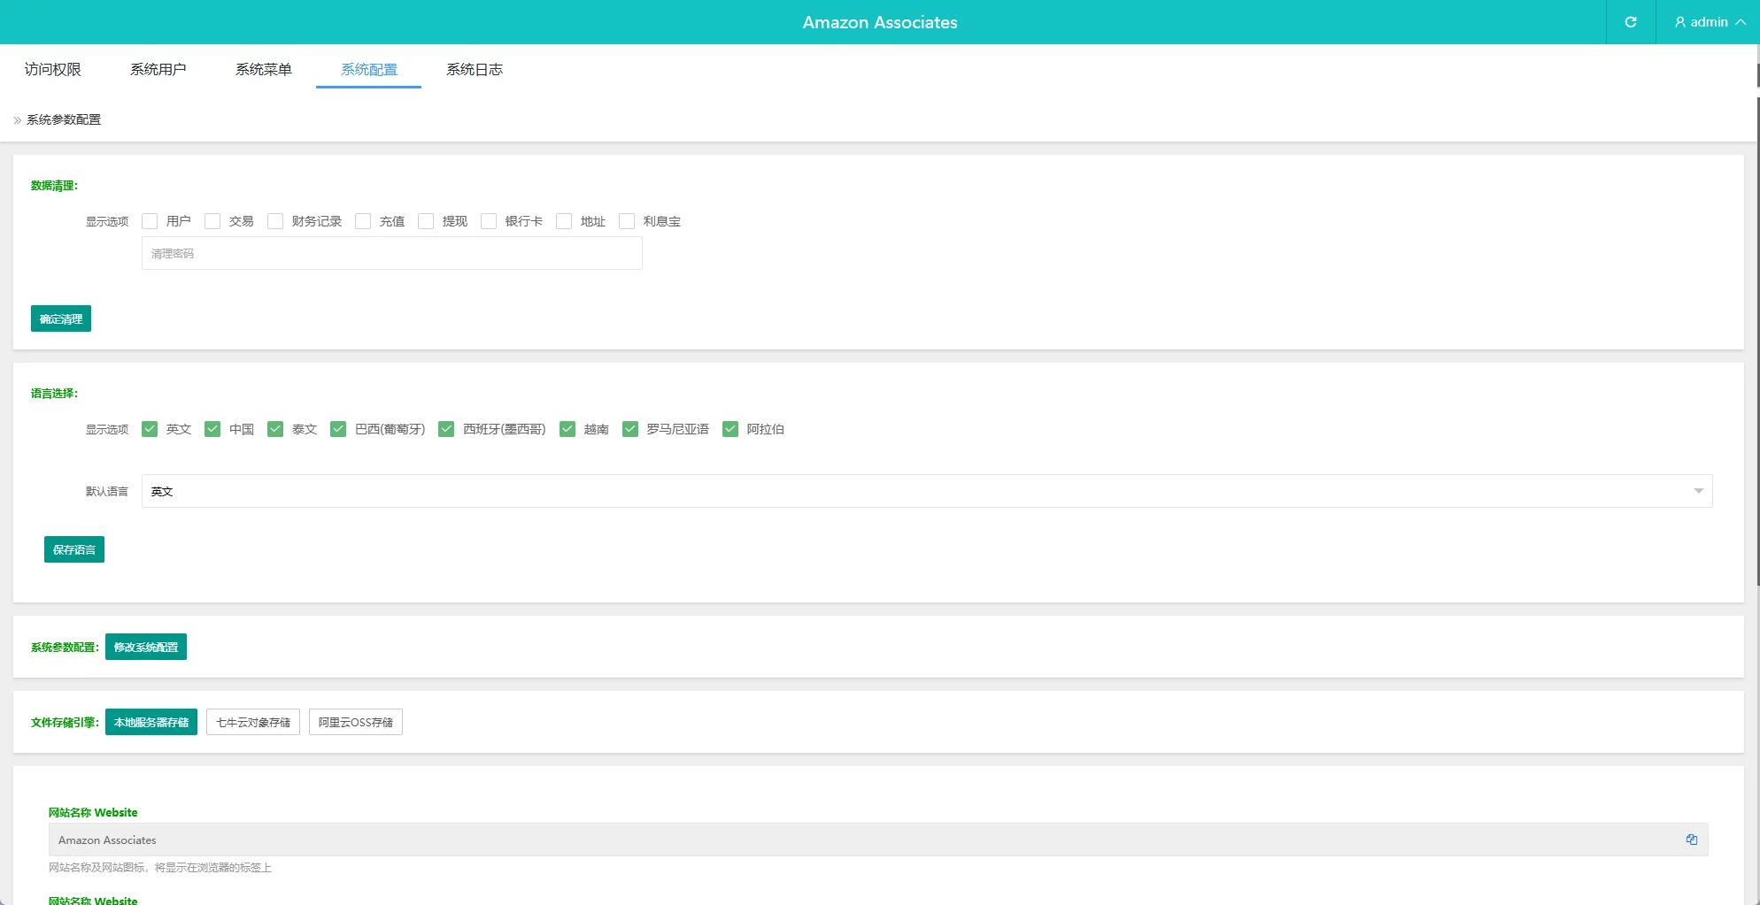Screen dimensions: 1760x905
Task: Tick the 利息宝 cleanup checkbox
Action: (x=627, y=221)
